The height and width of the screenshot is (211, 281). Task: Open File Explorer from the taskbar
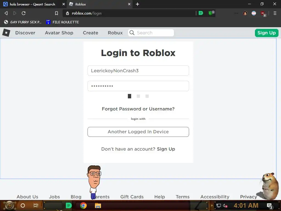(98, 206)
